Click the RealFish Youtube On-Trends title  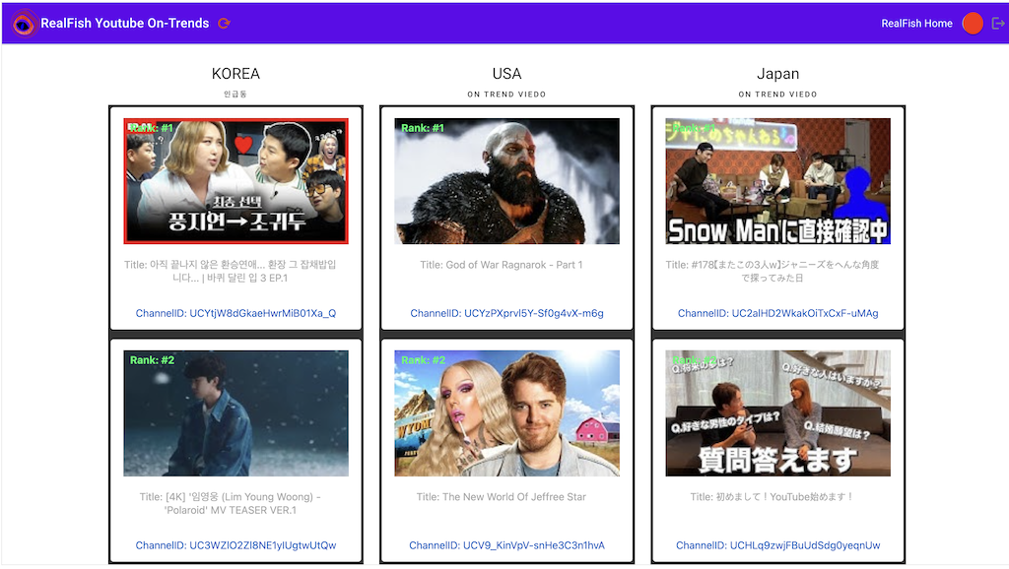pyautogui.click(x=125, y=24)
